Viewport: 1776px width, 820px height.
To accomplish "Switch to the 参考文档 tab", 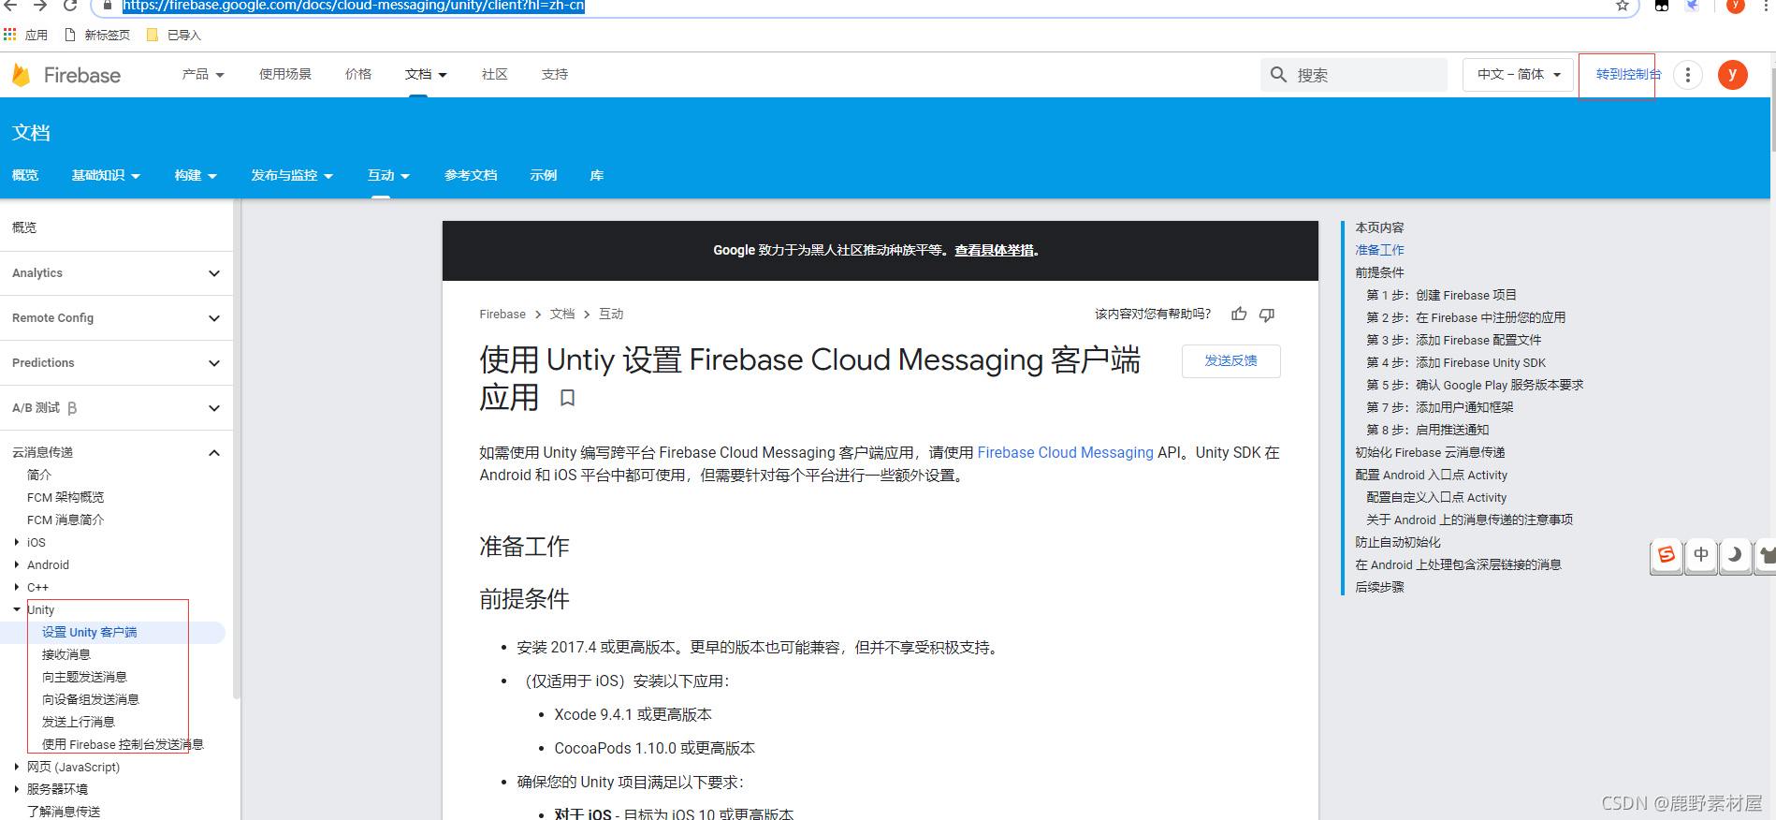I will coord(471,175).
